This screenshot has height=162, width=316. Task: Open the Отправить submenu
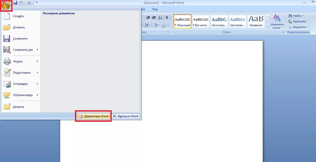[x=21, y=84]
